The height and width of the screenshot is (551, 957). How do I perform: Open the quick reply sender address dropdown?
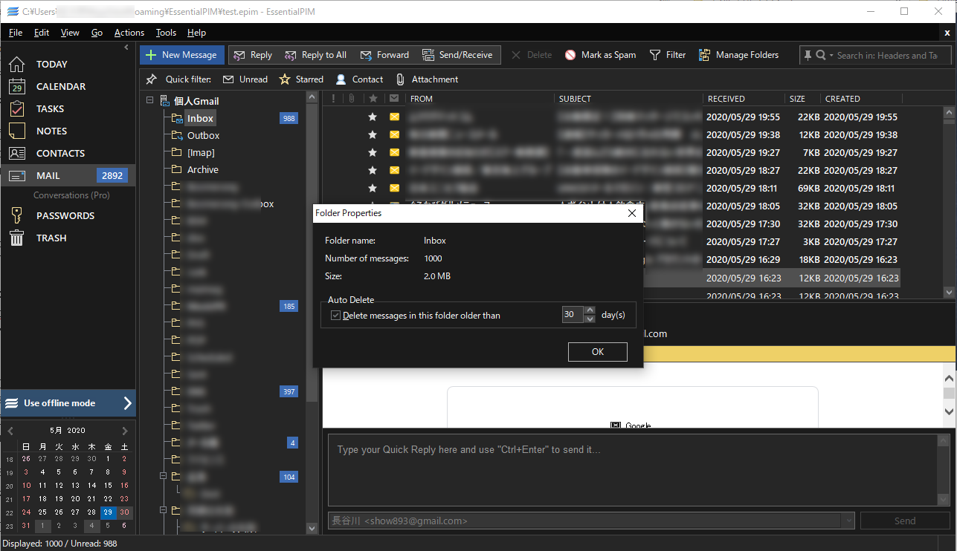tap(848, 521)
